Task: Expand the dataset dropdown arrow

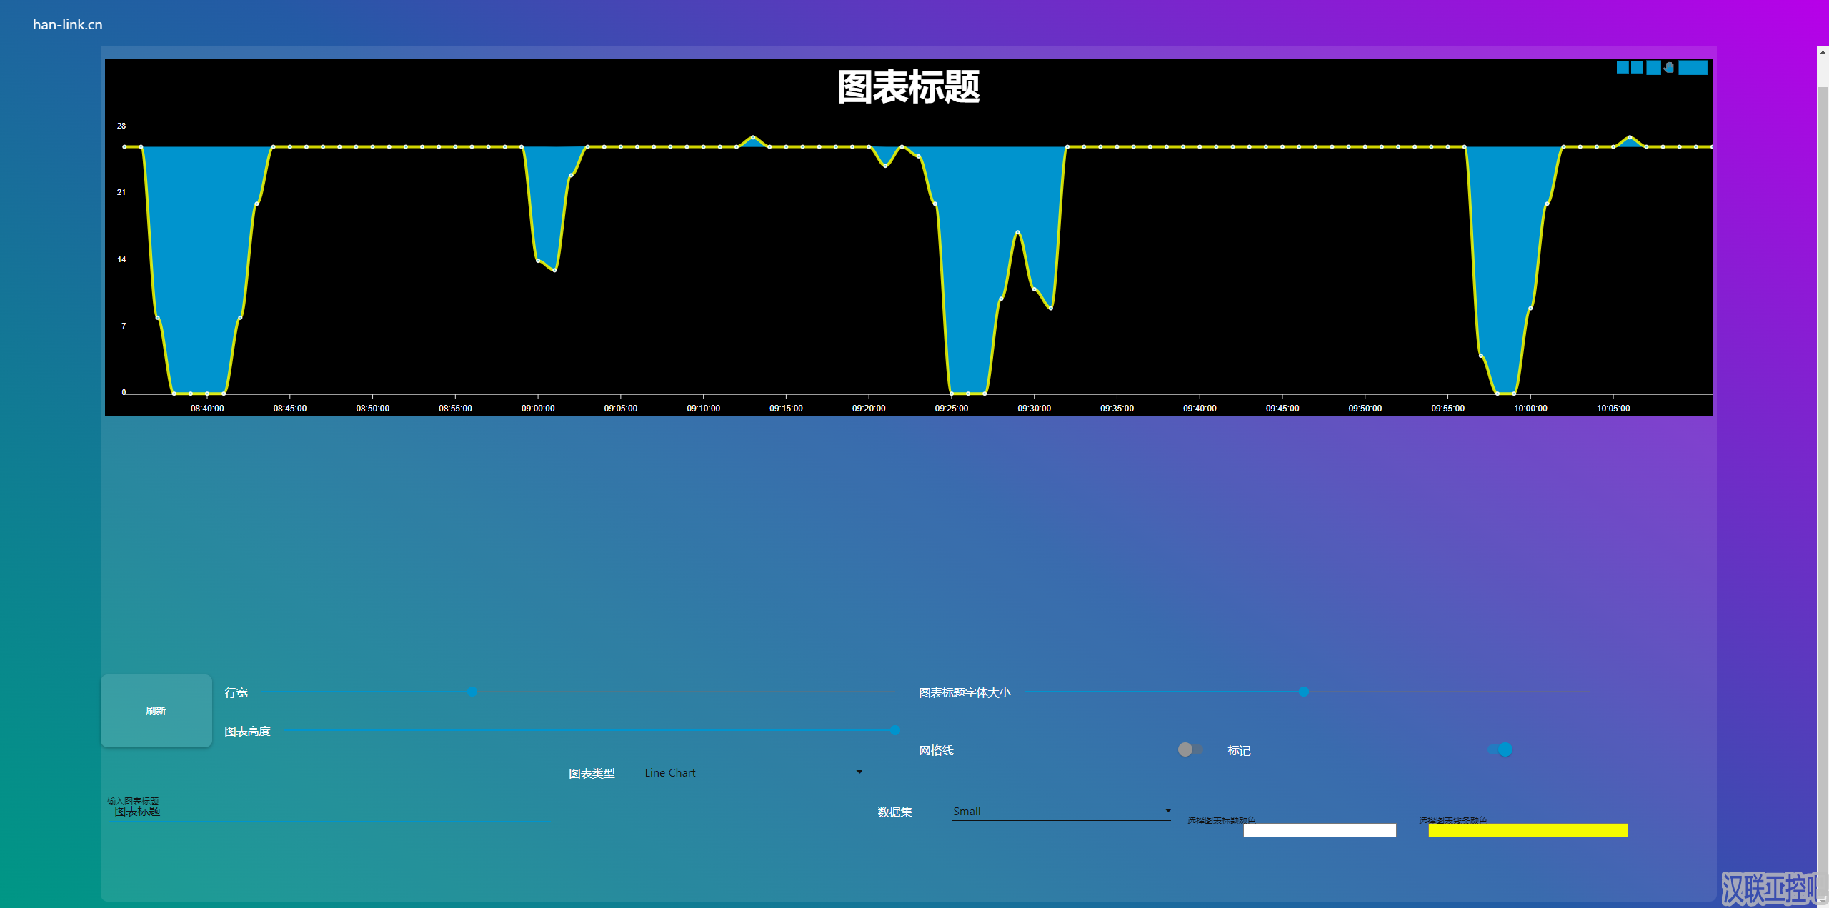Action: click(1166, 809)
